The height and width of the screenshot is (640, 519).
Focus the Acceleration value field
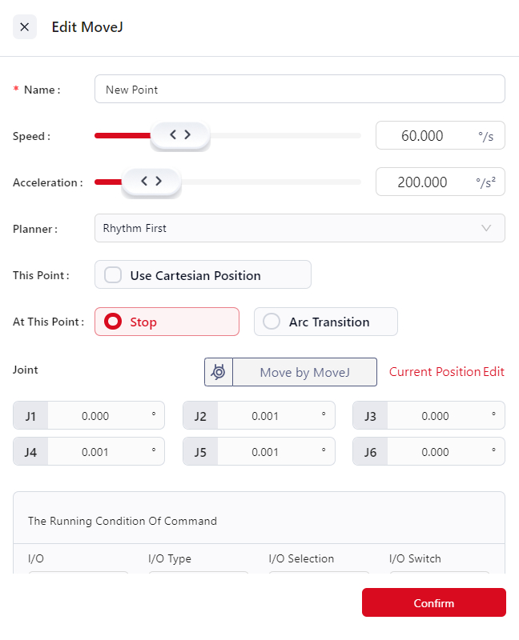click(424, 182)
